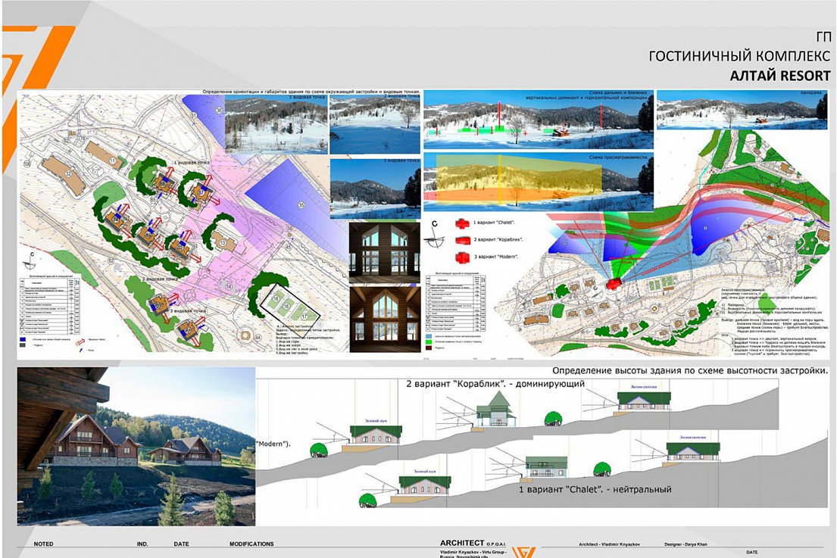Click the red marker for 2 вариант "Кораблик"
837x558 pixels.
coord(462,239)
